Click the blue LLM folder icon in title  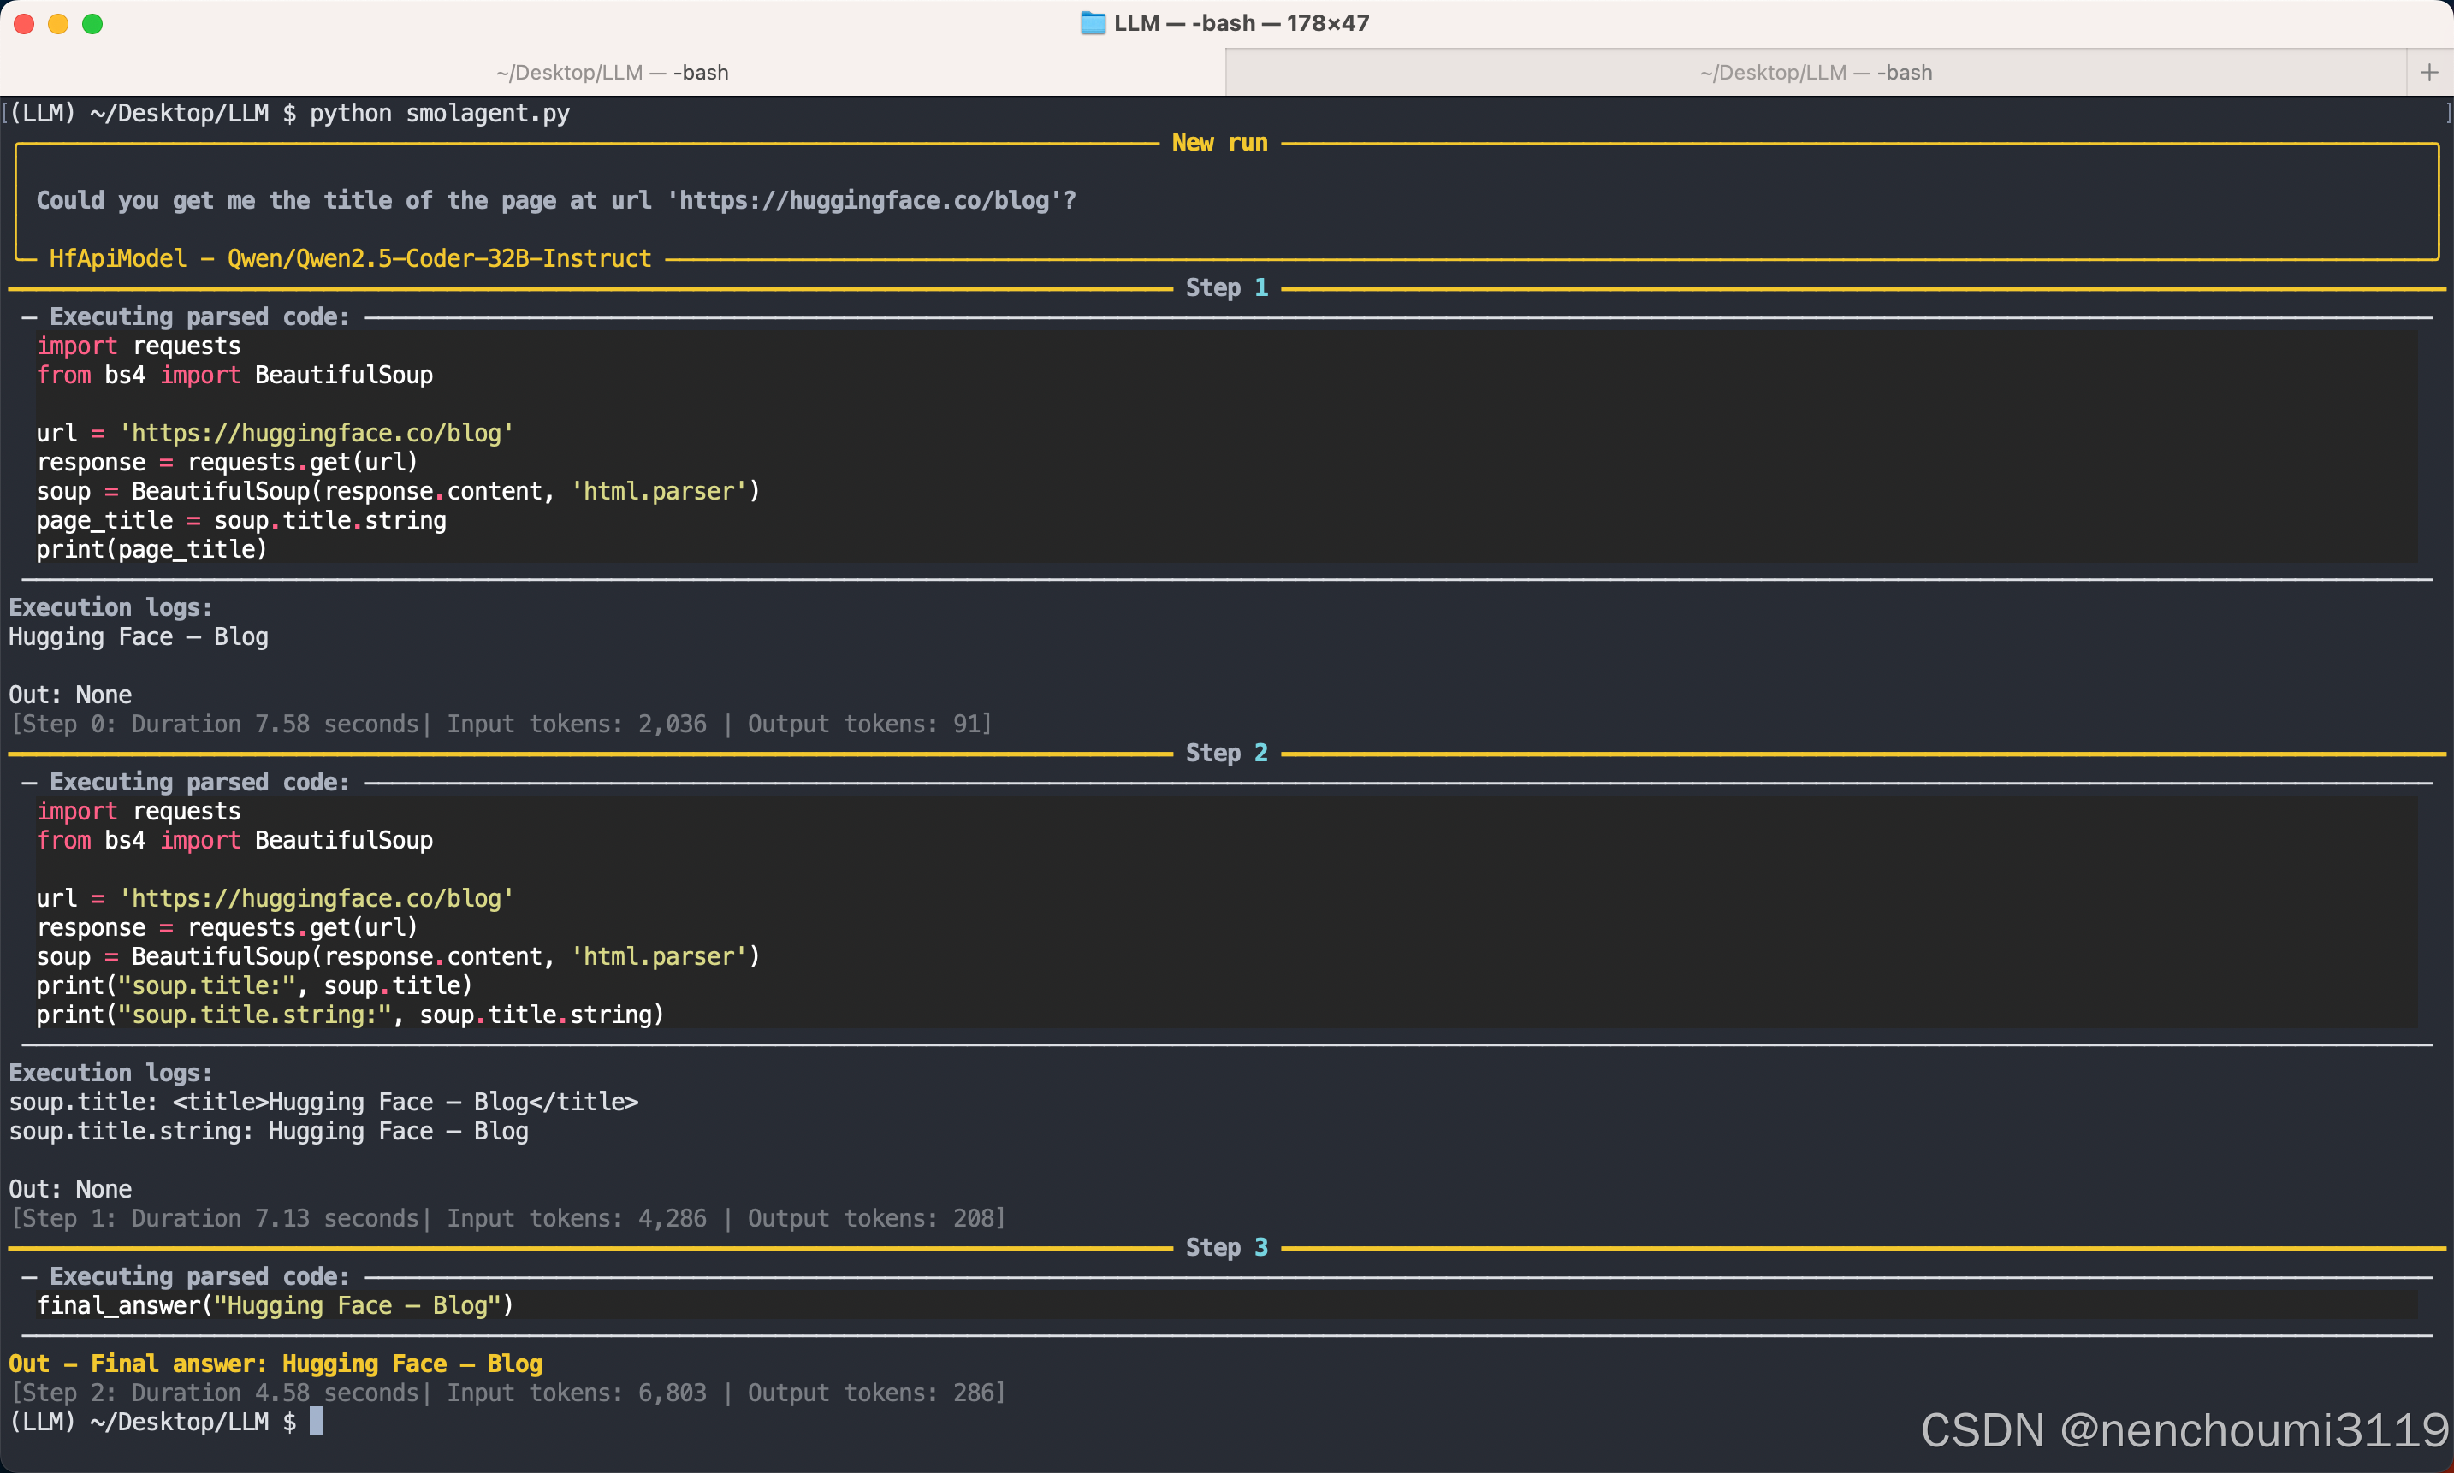click(x=1092, y=23)
